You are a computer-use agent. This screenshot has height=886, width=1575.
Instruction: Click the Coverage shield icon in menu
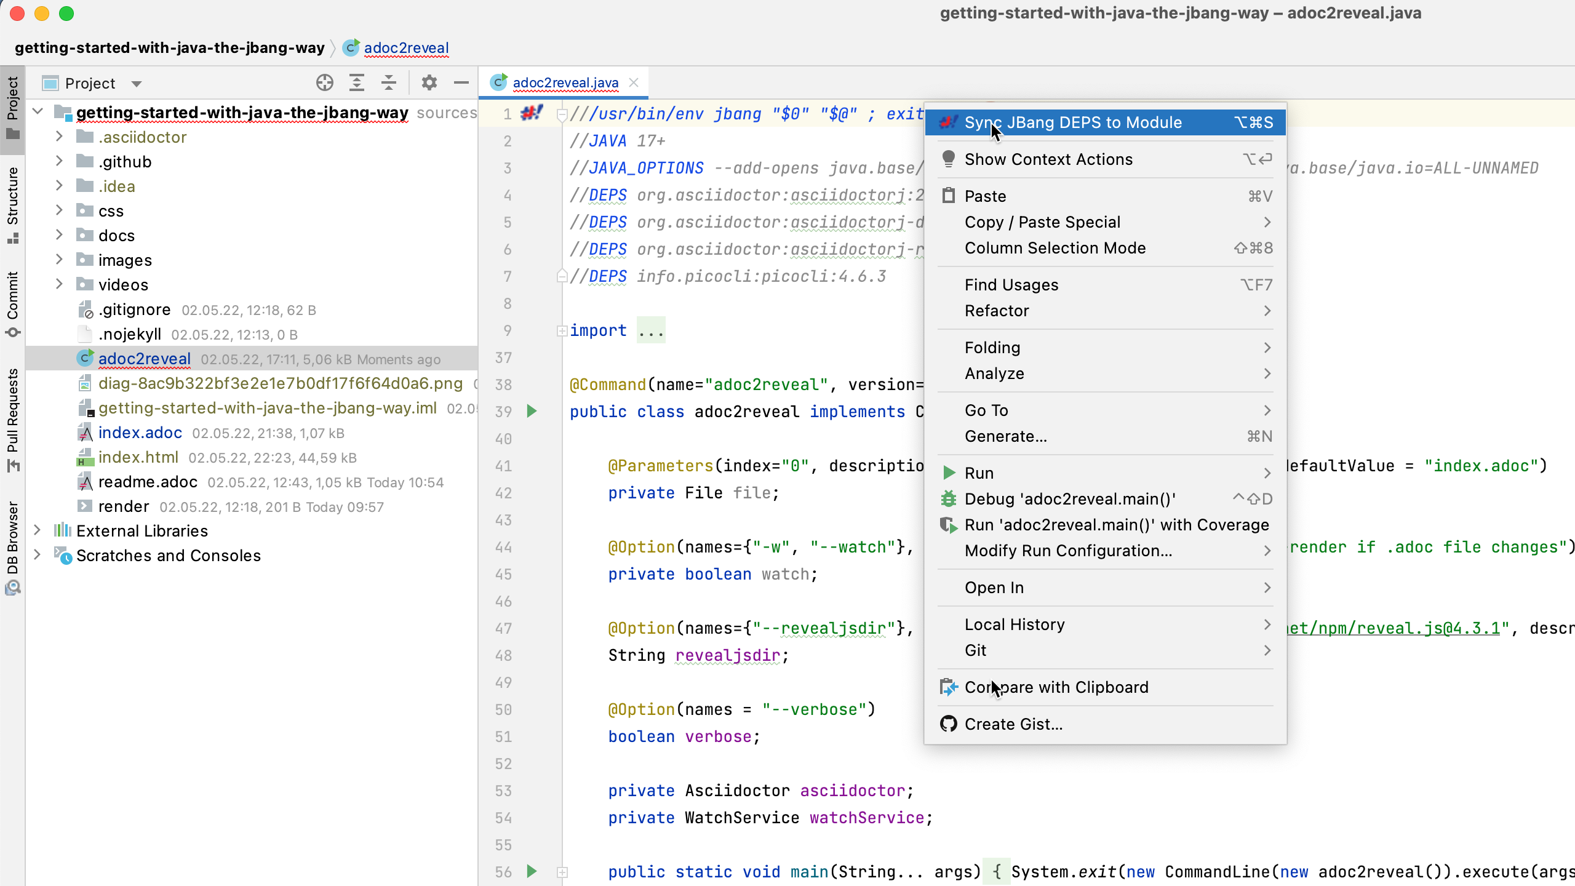pos(949,524)
